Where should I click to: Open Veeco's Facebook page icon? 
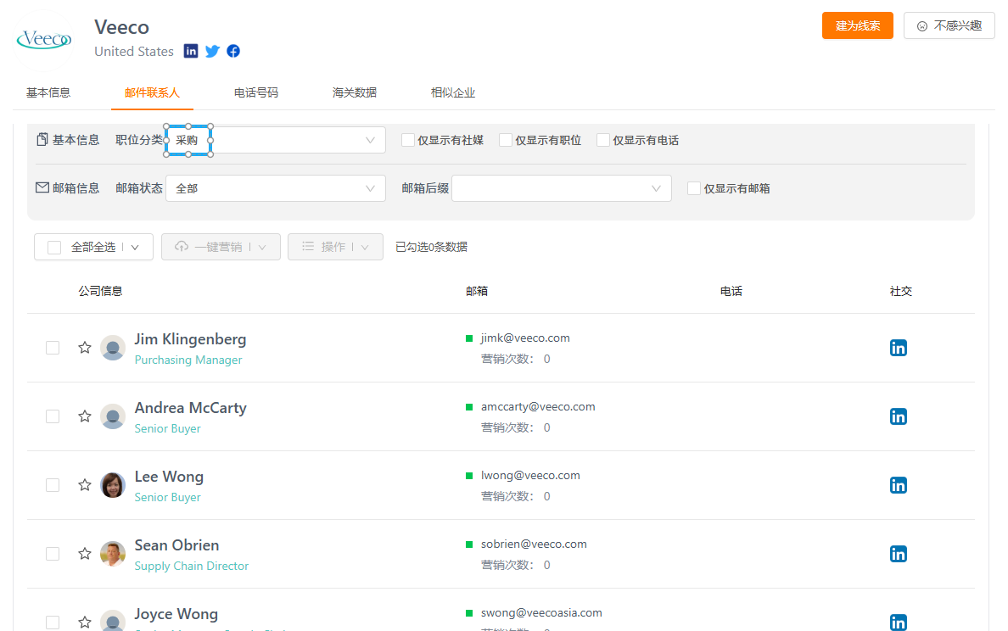(x=233, y=51)
